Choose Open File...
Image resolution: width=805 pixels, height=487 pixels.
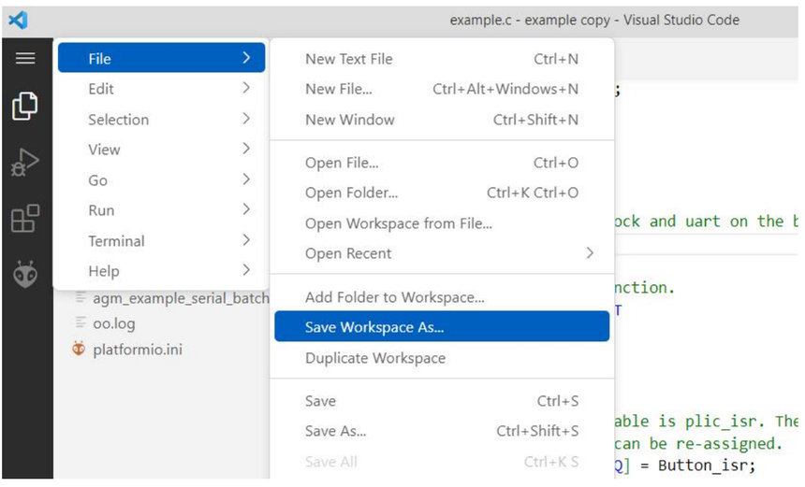click(442, 163)
